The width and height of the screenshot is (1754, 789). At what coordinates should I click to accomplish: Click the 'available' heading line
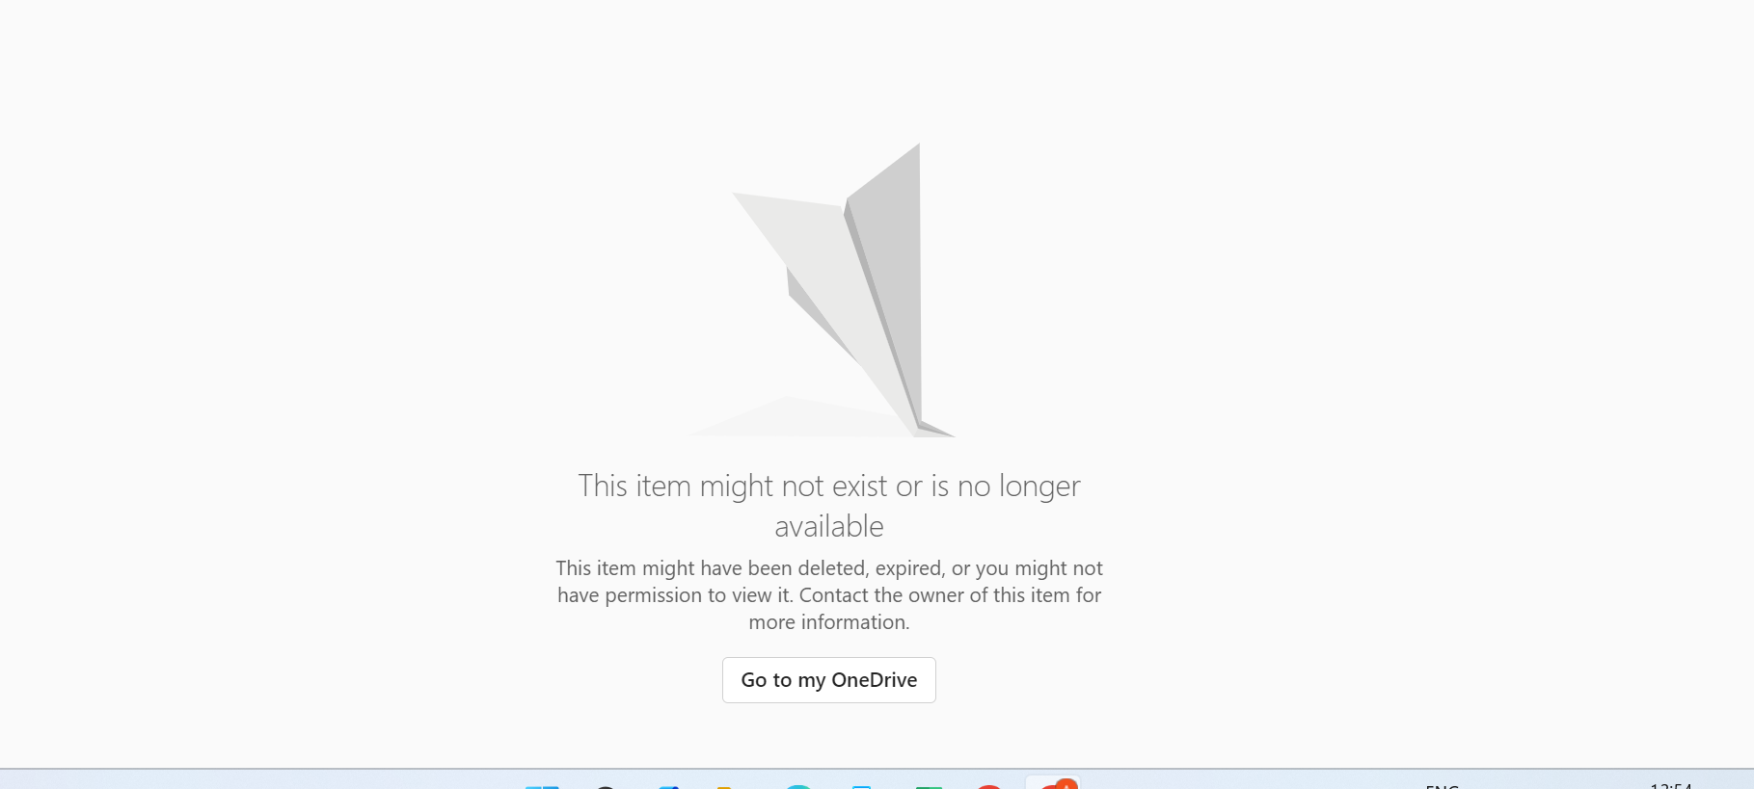pos(829,526)
